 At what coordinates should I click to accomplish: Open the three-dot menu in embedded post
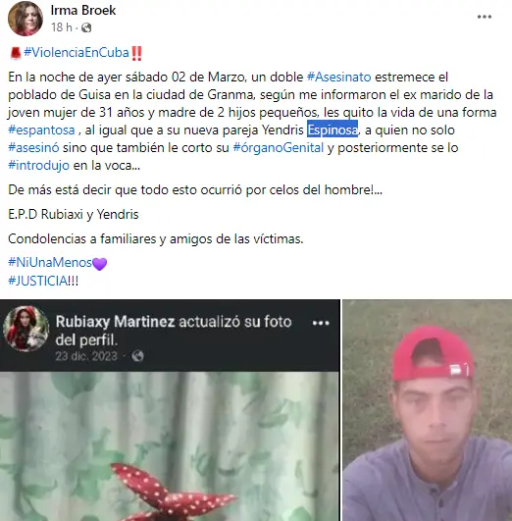point(321,323)
